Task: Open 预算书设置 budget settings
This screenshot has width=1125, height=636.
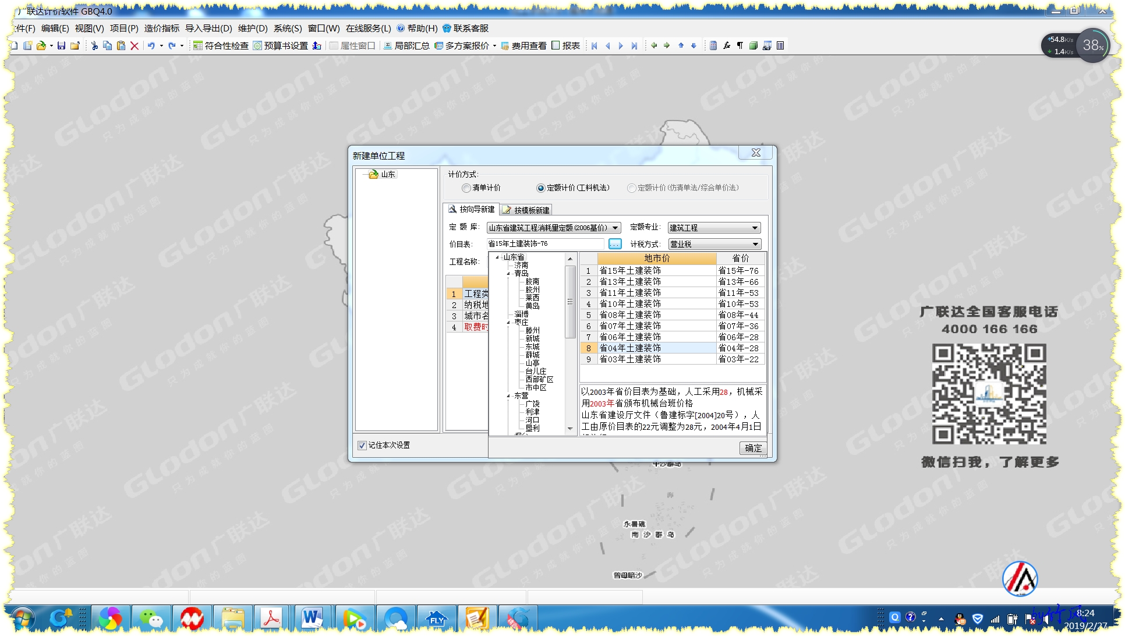Action: tap(280, 45)
